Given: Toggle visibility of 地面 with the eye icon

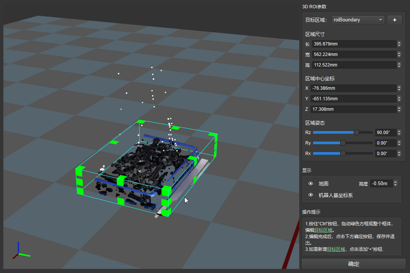Looking at the screenshot, I should coord(311,184).
